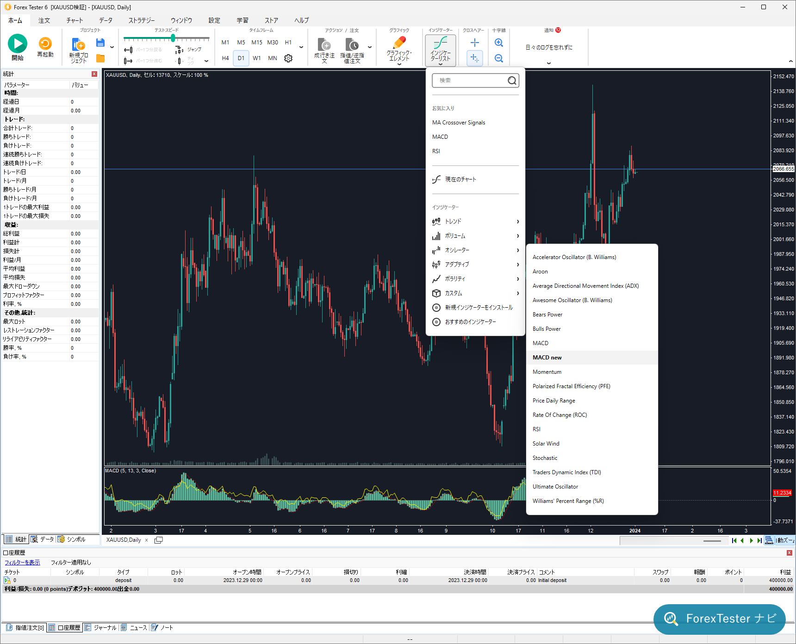The height and width of the screenshot is (644, 796).
Task: Toggle the crosshair-with-marker mode icon
Action: (x=475, y=58)
